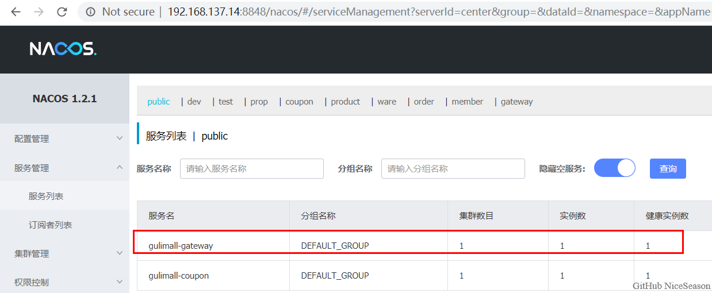Collapse the 服务管理 menu
The height and width of the screenshot is (293, 712).
(x=64, y=168)
